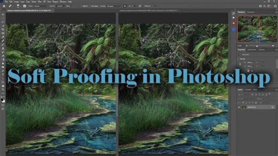Image resolution: width=278 pixels, height=156 pixels.
Task: Open the Sample layers dropdown
Action: point(114,6)
